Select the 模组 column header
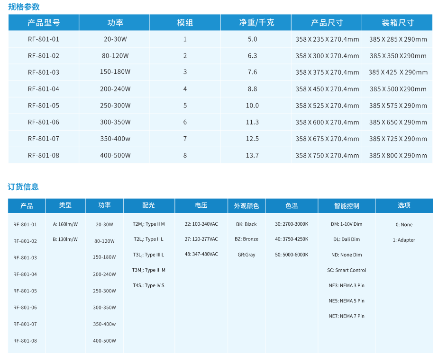Image resolution: width=438 pixels, height=353 pixels. (x=185, y=23)
